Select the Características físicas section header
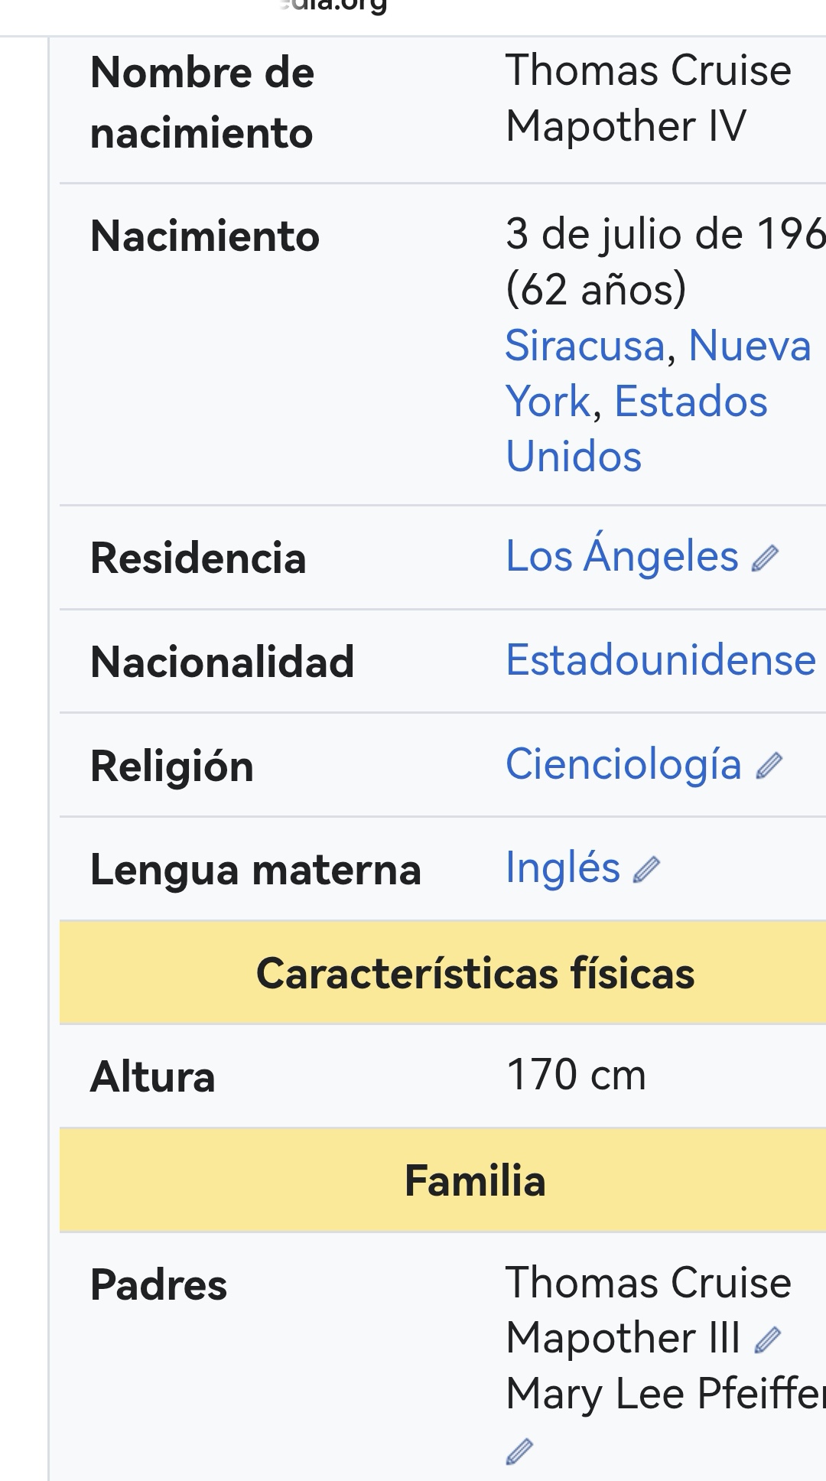The width and height of the screenshot is (826, 1481). (x=475, y=973)
